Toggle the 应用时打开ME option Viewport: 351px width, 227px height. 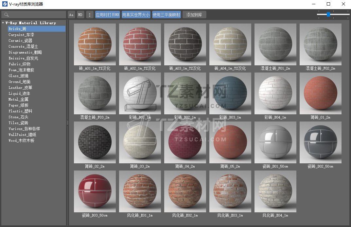click(107, 15)
